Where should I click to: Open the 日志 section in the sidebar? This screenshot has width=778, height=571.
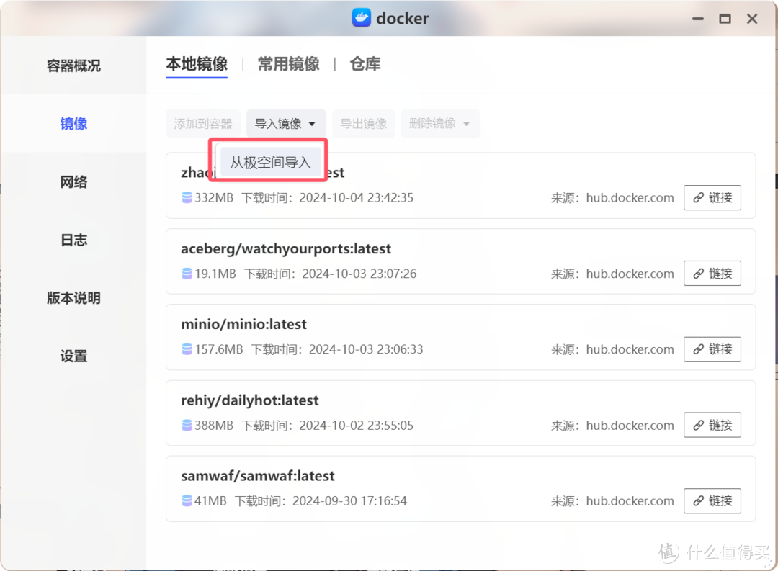(73, 240)
